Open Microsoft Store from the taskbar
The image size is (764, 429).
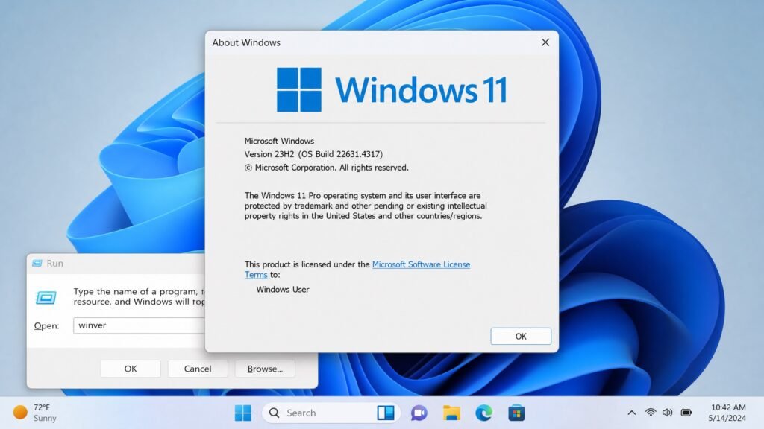click(x=516, y=413)
